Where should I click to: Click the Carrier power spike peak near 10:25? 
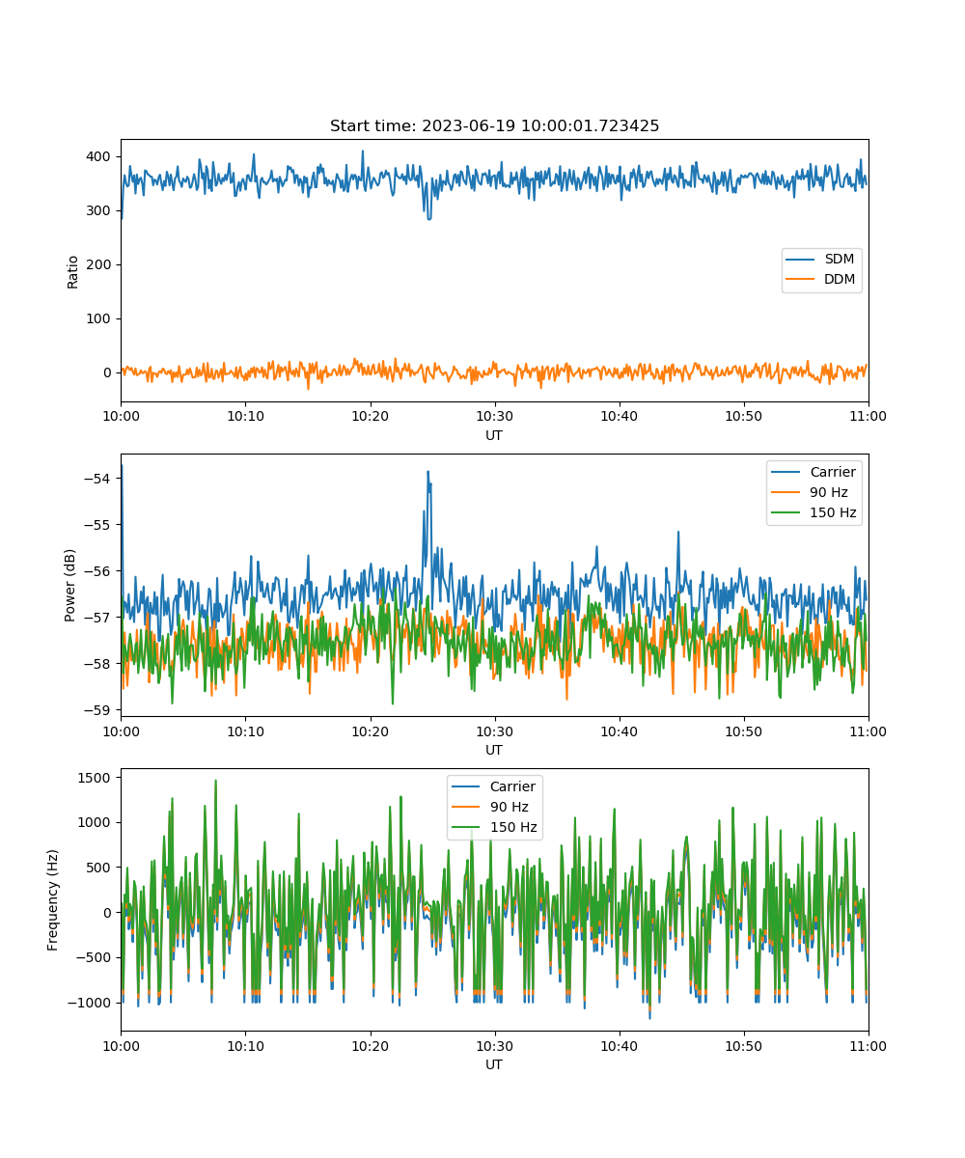coord(427,472)
